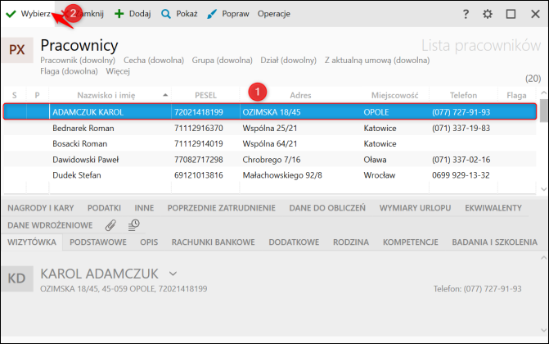Click the employee list scroll down arrow
Viewport: 549px width, 344px height.
[x=544, y=189]
